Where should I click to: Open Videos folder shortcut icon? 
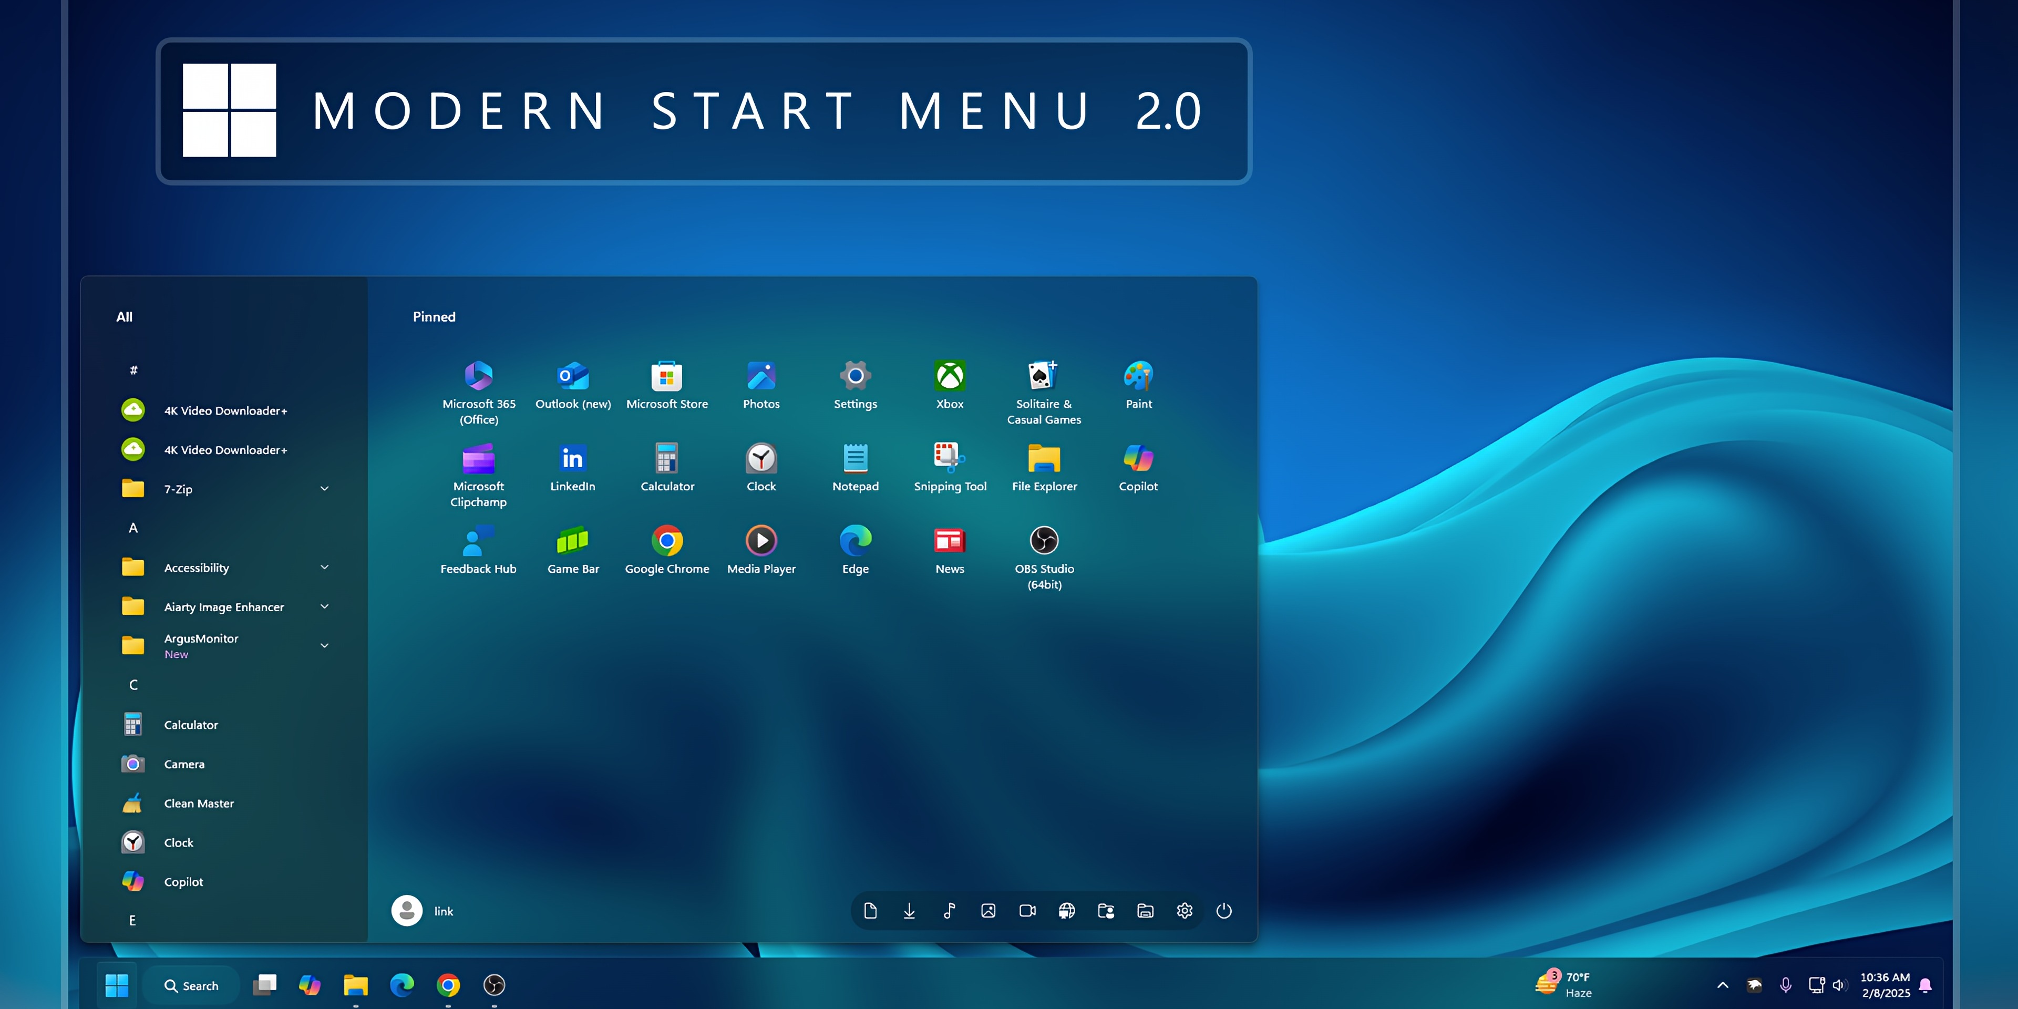[x=1027, y=911]
